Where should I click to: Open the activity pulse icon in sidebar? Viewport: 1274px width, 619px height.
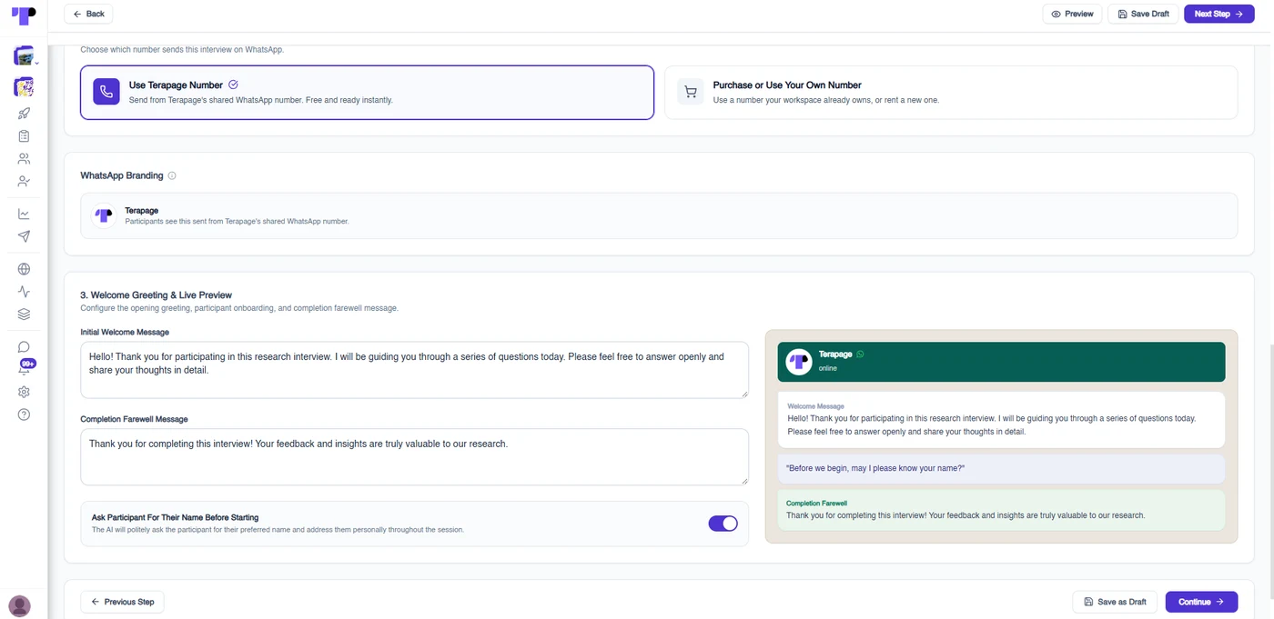(x=24, y=292)
